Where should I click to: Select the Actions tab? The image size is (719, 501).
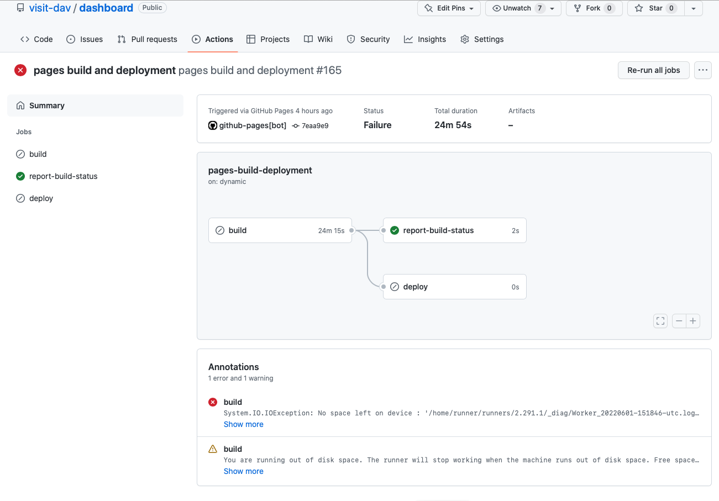[x=213, y=39]
